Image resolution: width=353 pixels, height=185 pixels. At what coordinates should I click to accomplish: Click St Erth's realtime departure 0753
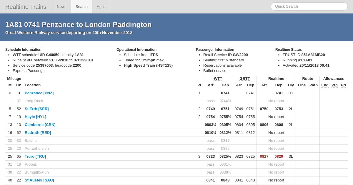click(279, 109)
